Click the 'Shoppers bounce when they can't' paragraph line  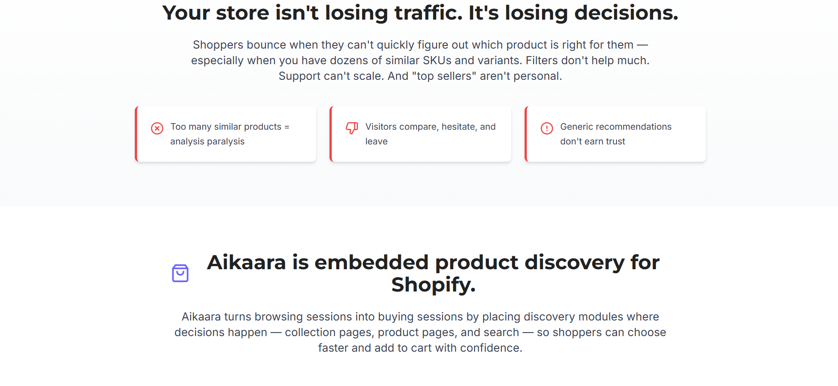coord(420,45)
